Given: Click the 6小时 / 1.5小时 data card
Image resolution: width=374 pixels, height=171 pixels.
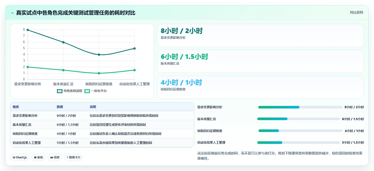Looking at the screenshot, I should point(260,61).
